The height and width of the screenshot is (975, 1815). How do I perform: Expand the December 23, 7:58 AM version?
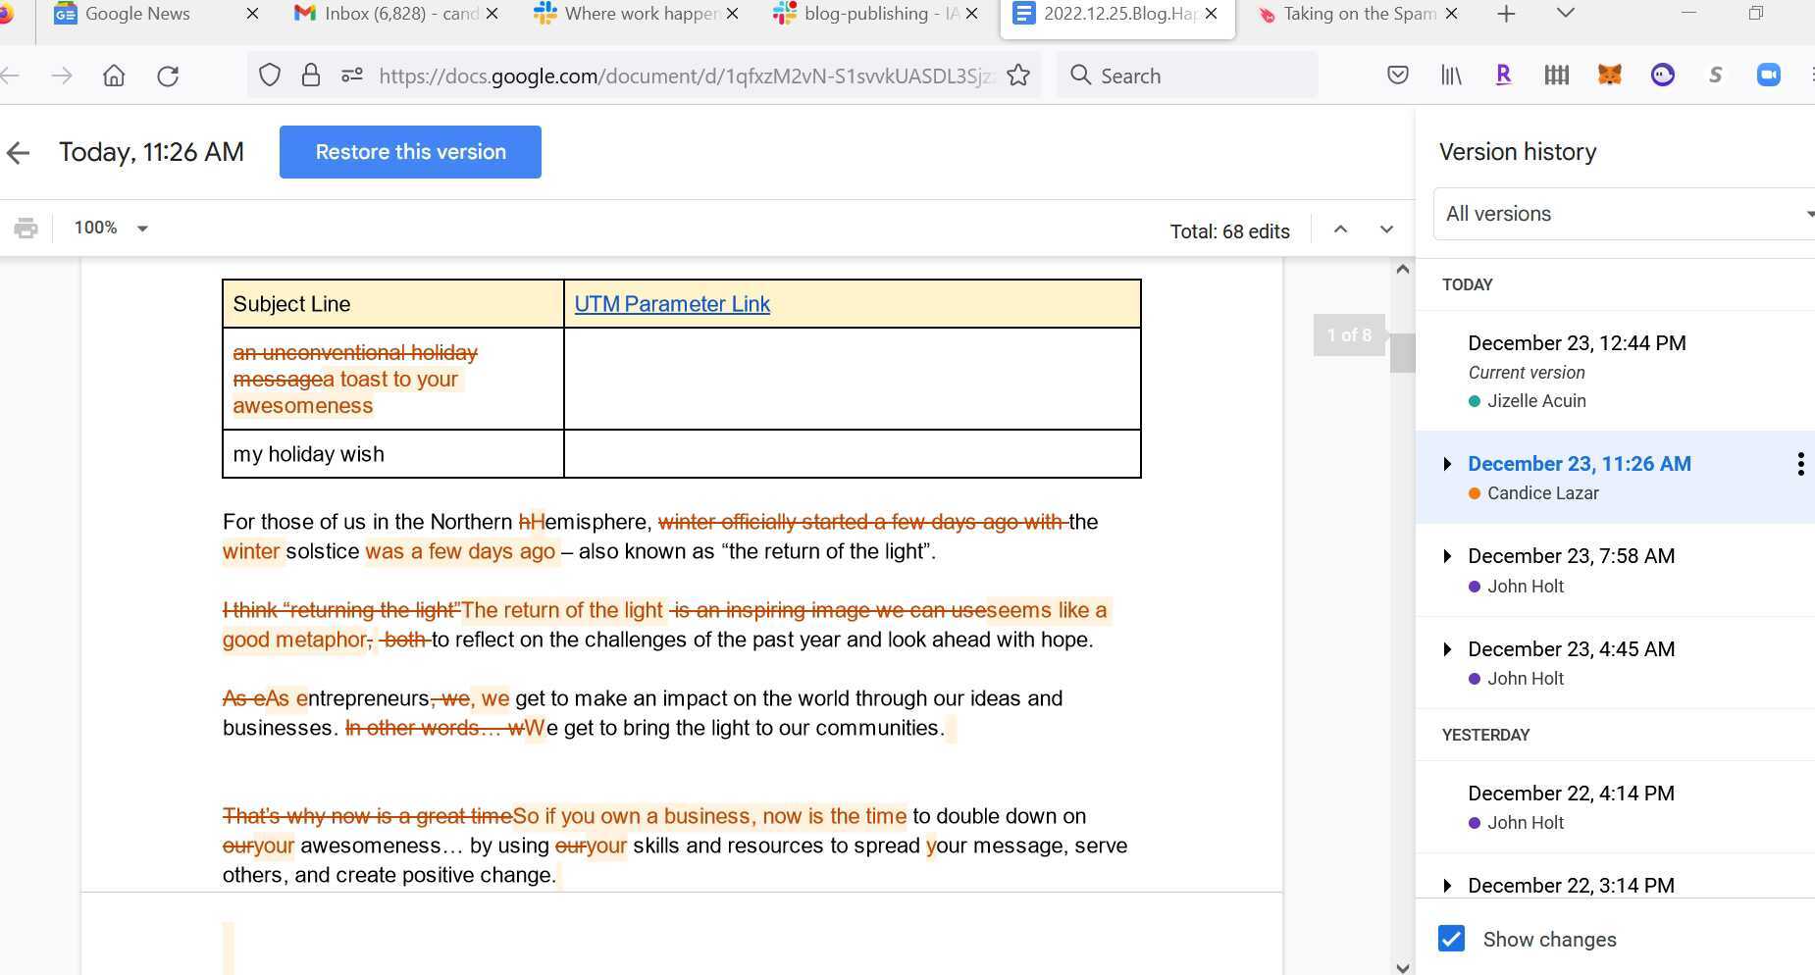(x=1447, y=556)
